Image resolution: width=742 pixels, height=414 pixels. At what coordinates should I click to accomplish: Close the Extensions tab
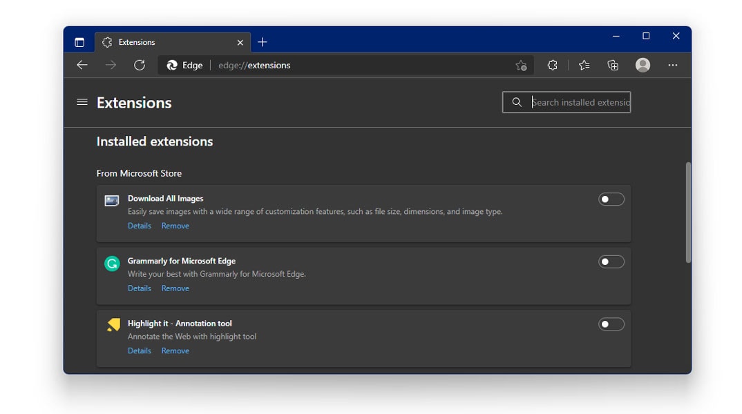point(240,43)
